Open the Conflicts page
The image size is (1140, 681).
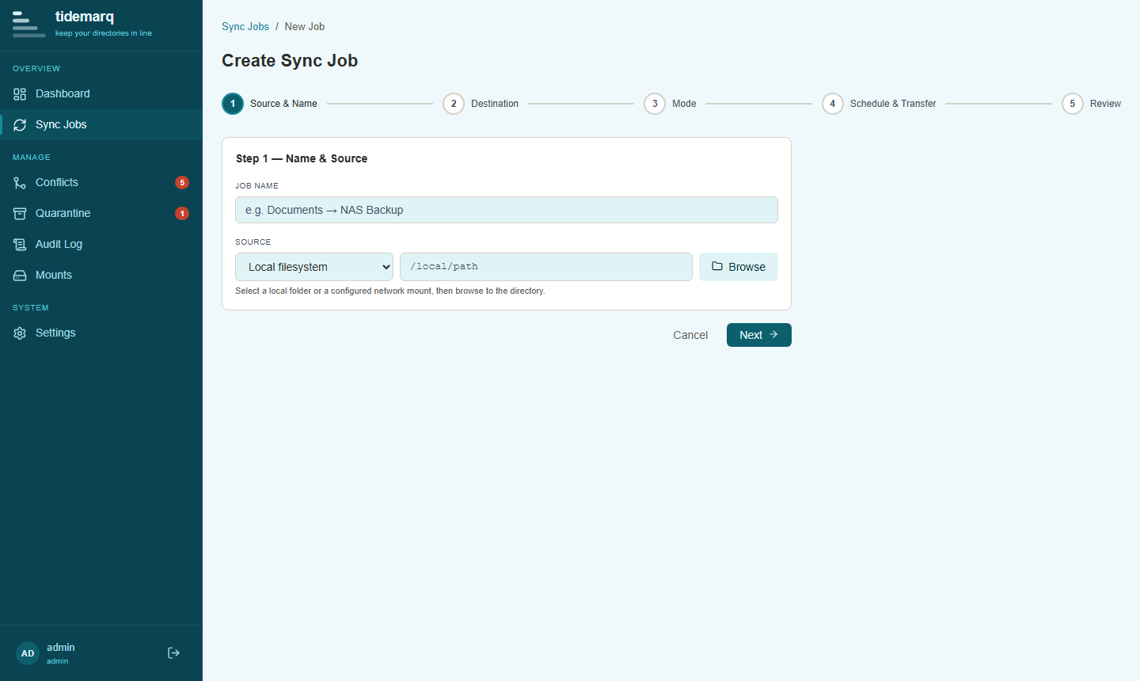pyautogui.click(x=101, y=182)
